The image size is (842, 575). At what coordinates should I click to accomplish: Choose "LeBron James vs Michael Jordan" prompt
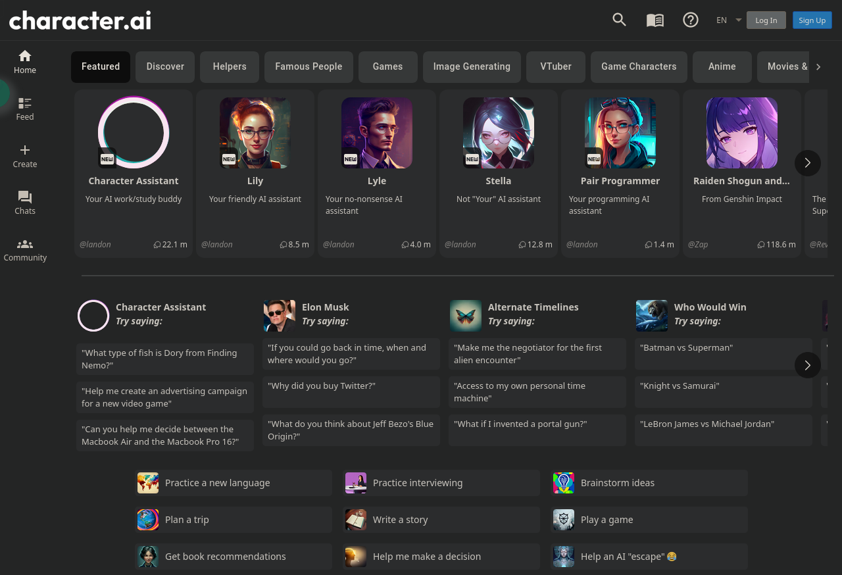(724, 430)
